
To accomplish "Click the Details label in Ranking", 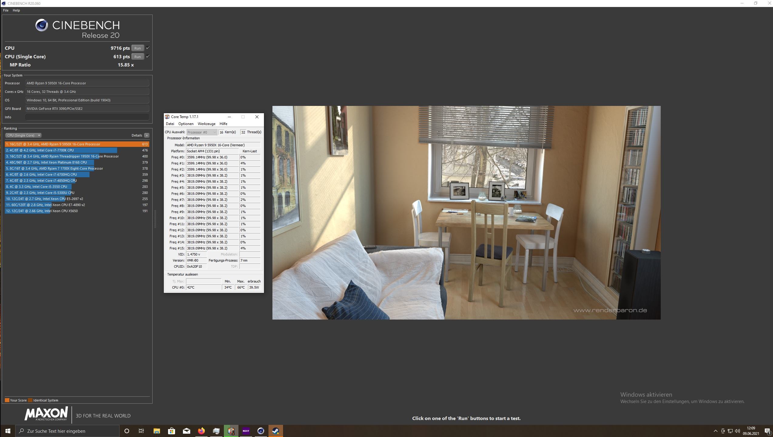I will [x=137, y=135].
